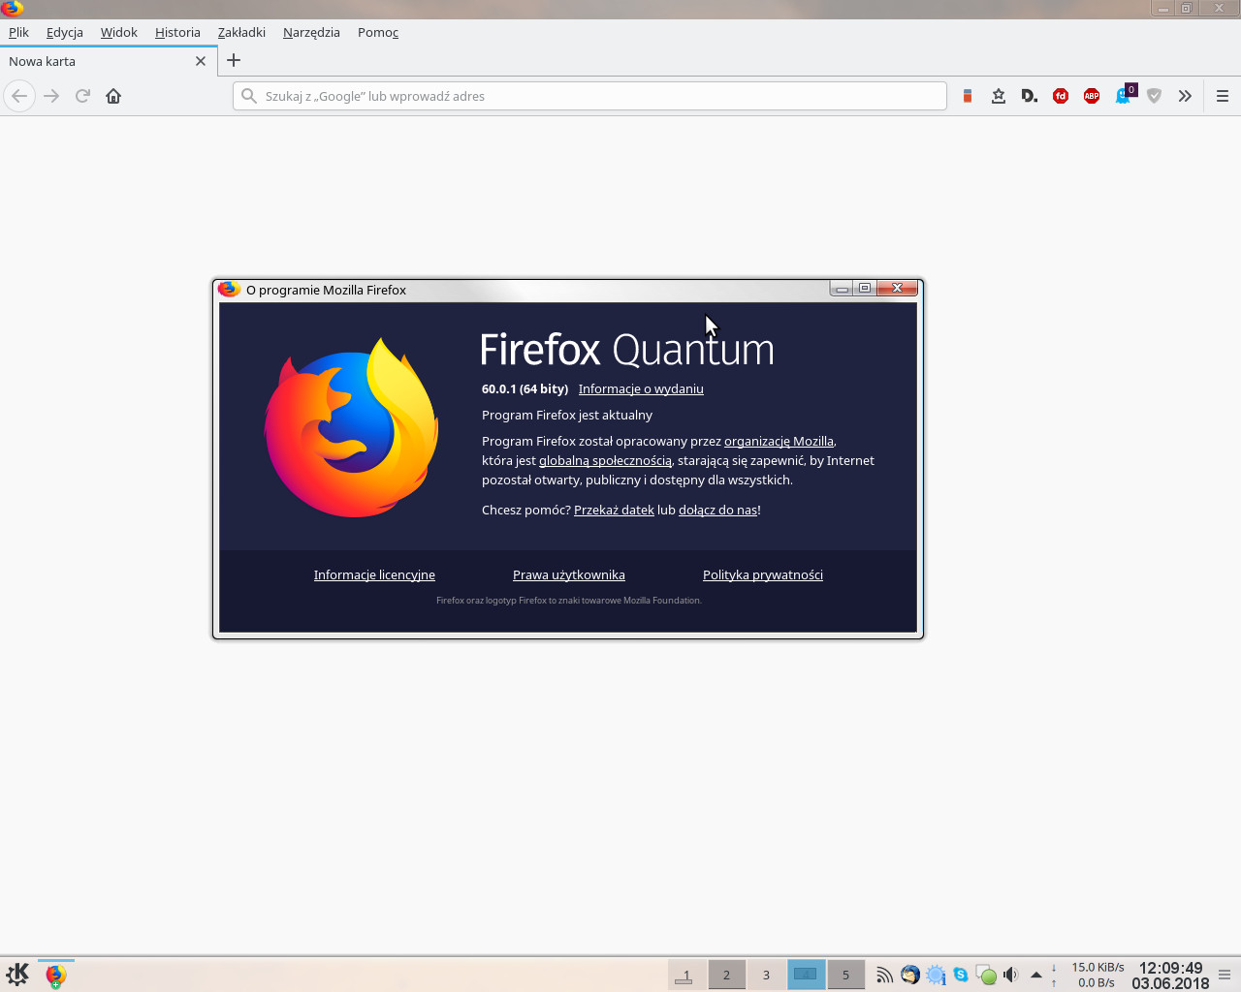1241x992 pixels.
Task: Open 'globalną społecznością' link
Action: point(605,460)
